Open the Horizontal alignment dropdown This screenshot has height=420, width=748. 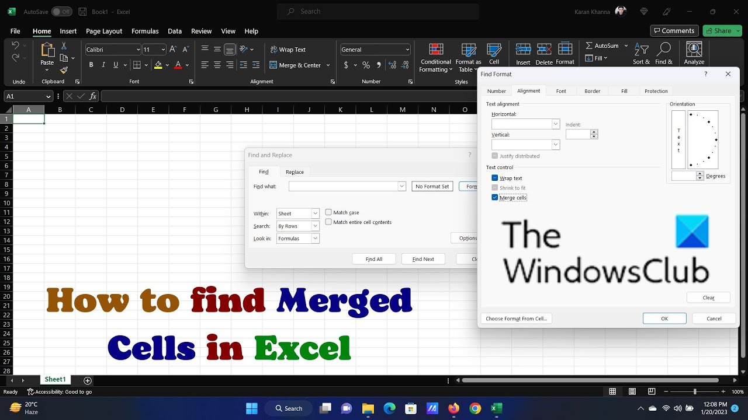556,124
